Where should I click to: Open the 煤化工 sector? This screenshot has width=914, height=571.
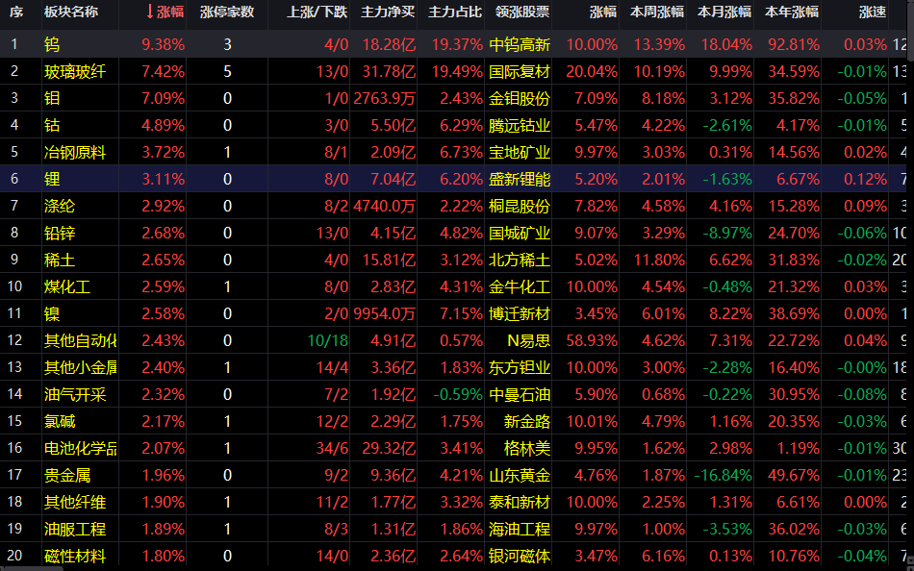(x=67, y=286)
